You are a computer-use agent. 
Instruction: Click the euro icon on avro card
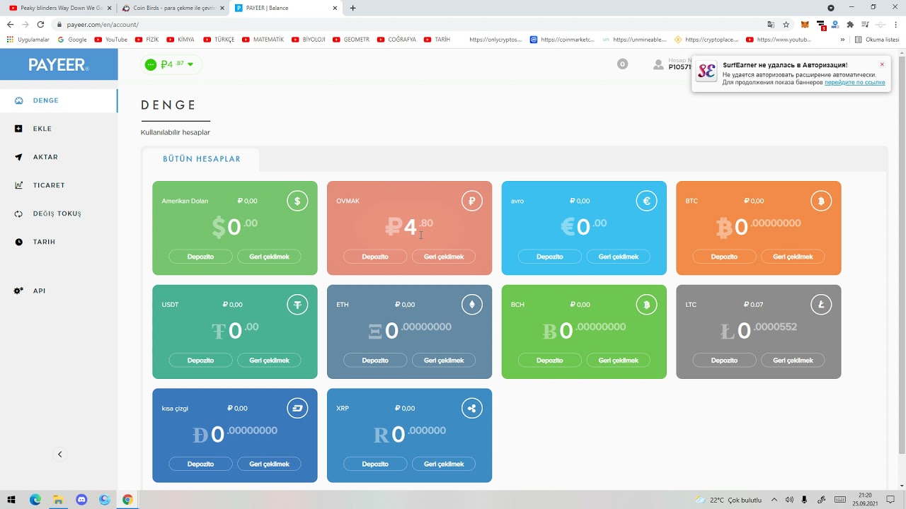coord(646,201)
